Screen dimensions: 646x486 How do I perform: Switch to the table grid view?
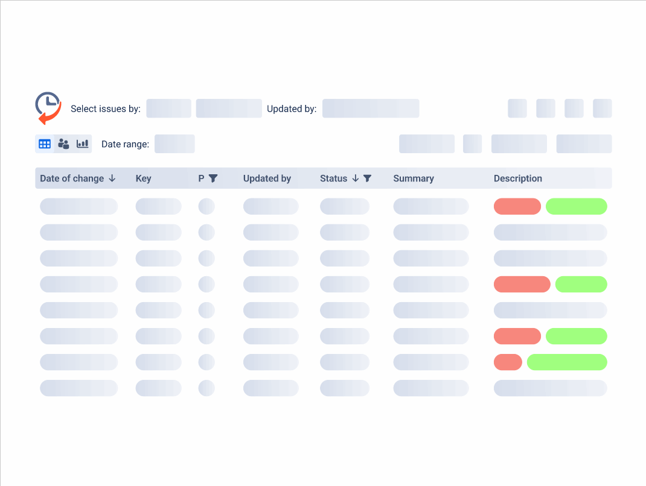point(44,144)
